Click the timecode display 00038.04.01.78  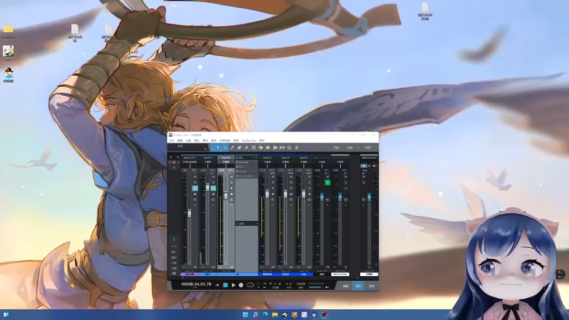pos(196,284)
